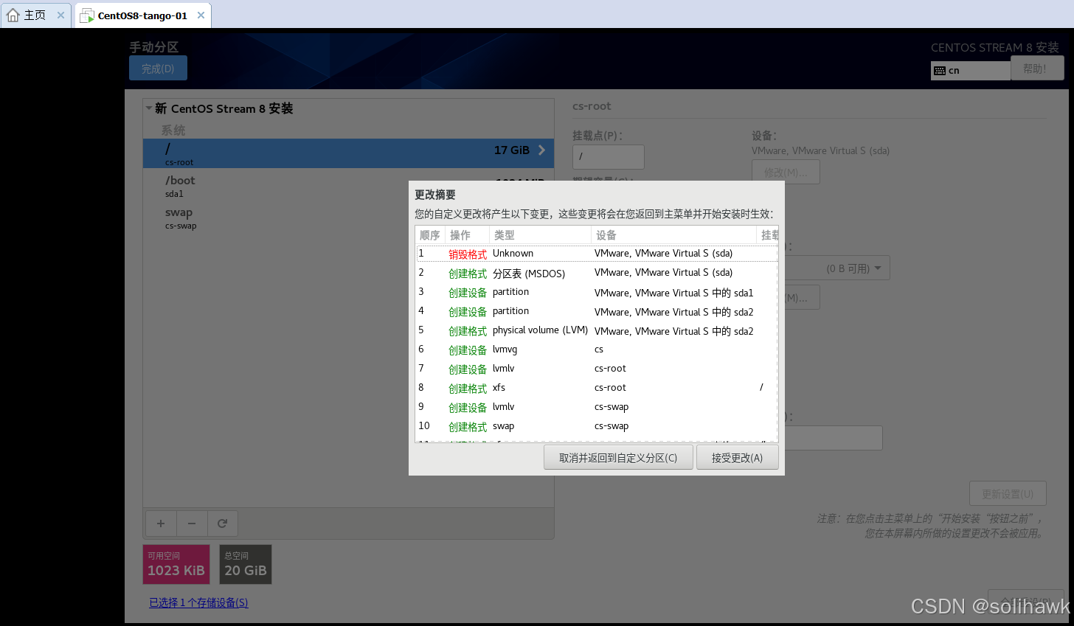Click the mount point field showing /
Screen dimensions: 1074x626
pyautogui.click(x=608, y=157)
